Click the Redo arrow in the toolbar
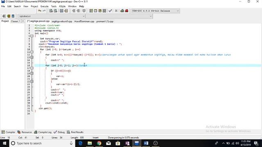This screenshot has width=262, height=147. coord(44,11)
